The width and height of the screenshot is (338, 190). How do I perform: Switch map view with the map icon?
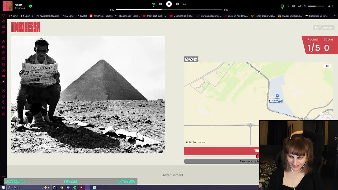pos(327,66)
